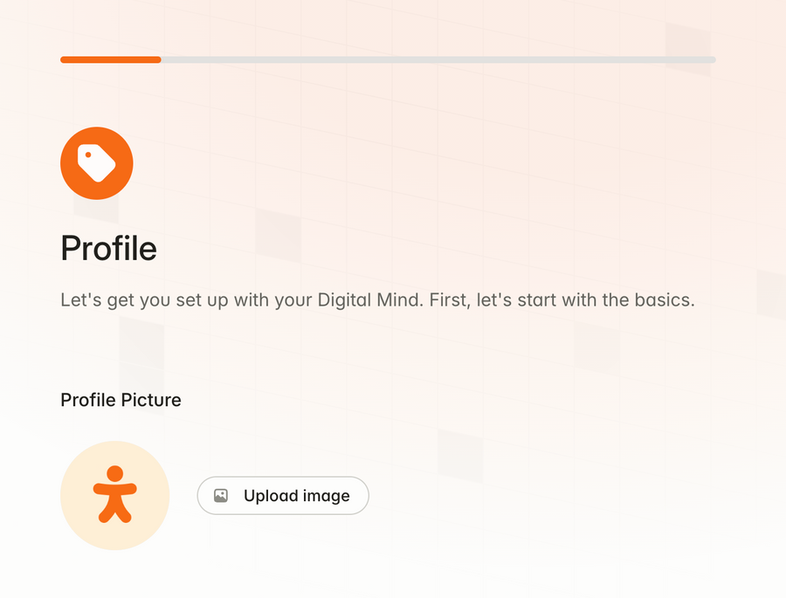Click the orange tag icon above Profile

[x=96, y=163]
